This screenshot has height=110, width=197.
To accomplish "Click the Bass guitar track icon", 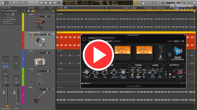I will click(x=40, y=97).
